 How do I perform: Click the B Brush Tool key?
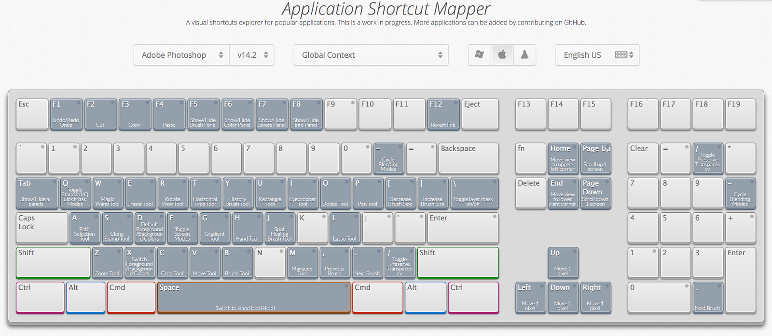click(237, 262)
